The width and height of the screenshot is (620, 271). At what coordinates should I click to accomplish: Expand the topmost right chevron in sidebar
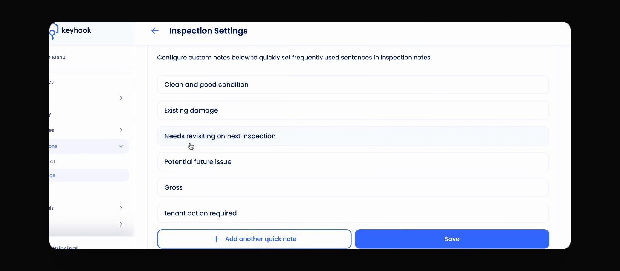pos(121,98)
